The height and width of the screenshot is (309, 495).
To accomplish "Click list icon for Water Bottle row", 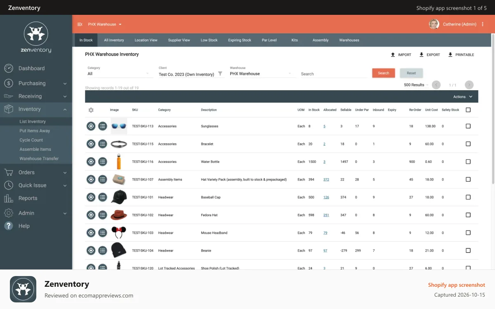I will tap(103, 162).
